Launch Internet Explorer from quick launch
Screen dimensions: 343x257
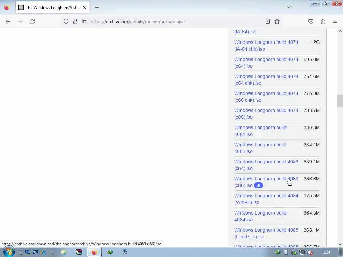43,252
